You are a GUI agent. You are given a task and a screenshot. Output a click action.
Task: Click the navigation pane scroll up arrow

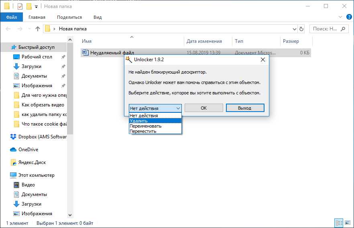click(x=70, y=40)
